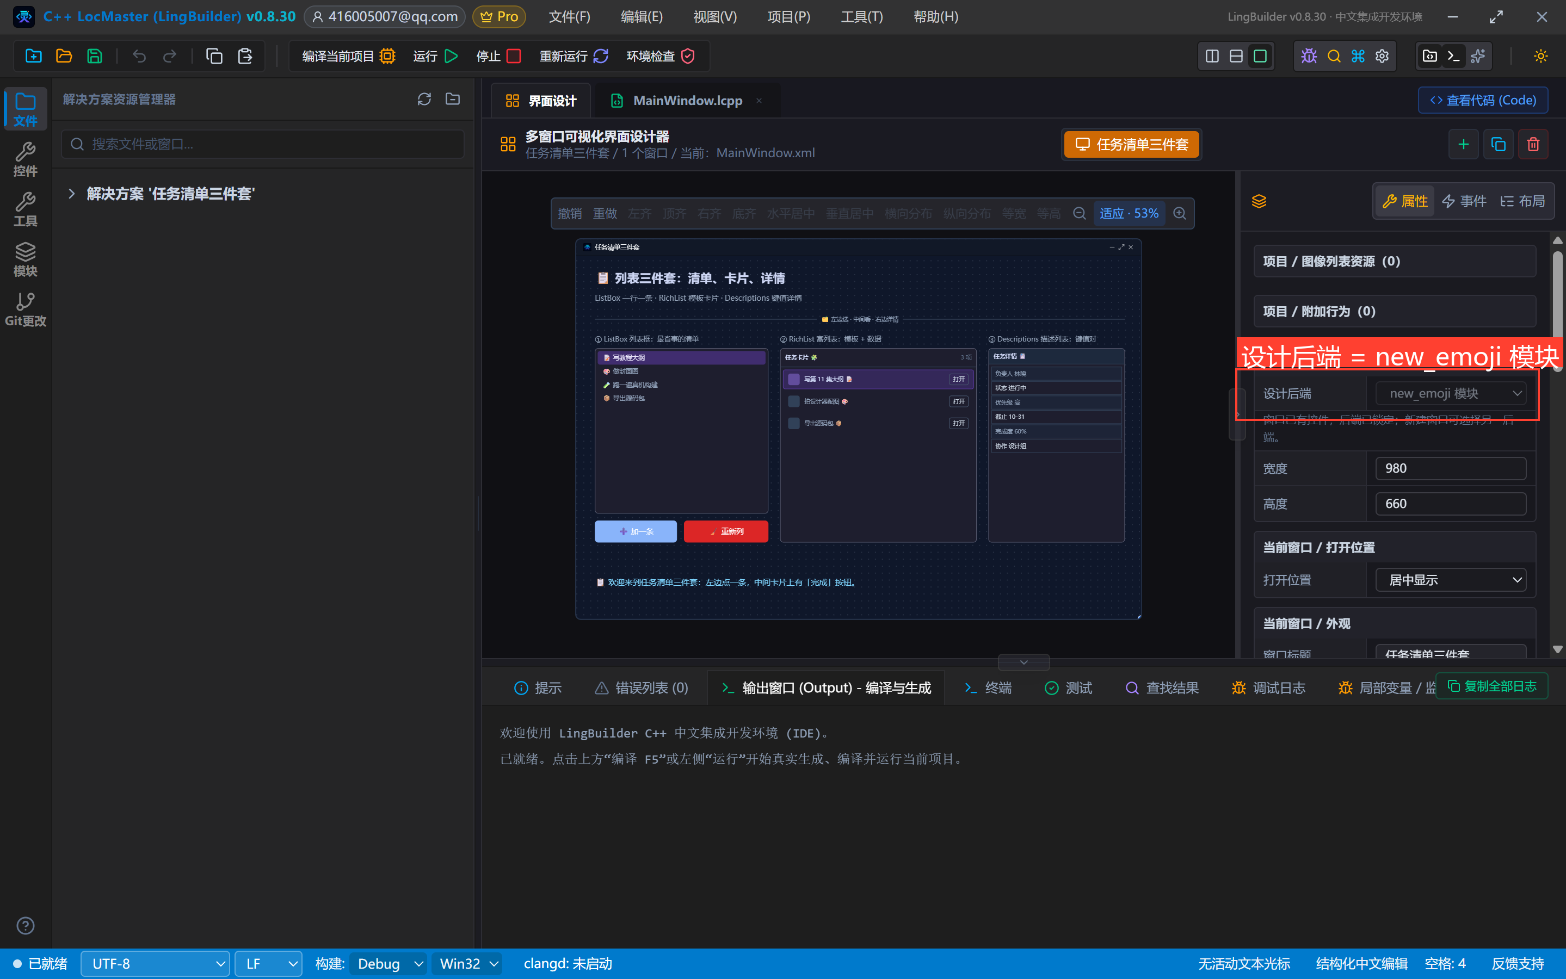Open the LF line ending dropdown
Screen dimensions: 1566x979
click(x=268, y=963)
